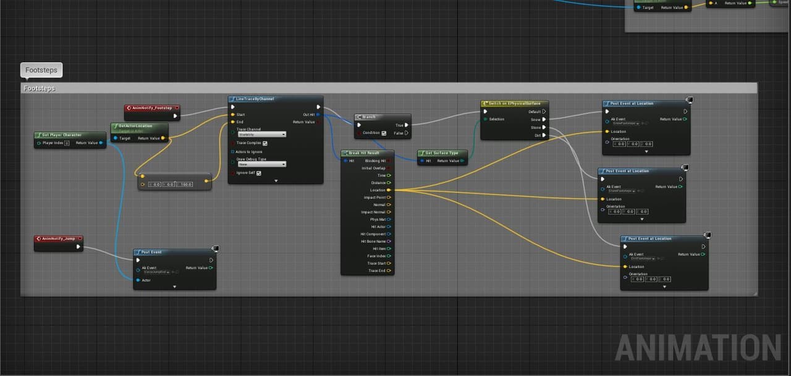Image resolution: width=791 pixels, height=376 pixels.
Task: Click the Switch node's Selection pin
Action: (485, 119)
